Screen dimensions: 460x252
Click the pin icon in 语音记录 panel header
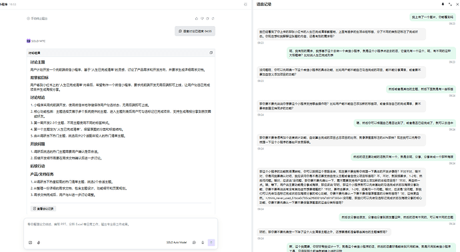click(443, 4)
